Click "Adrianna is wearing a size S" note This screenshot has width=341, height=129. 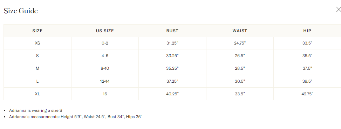[36, 110]
